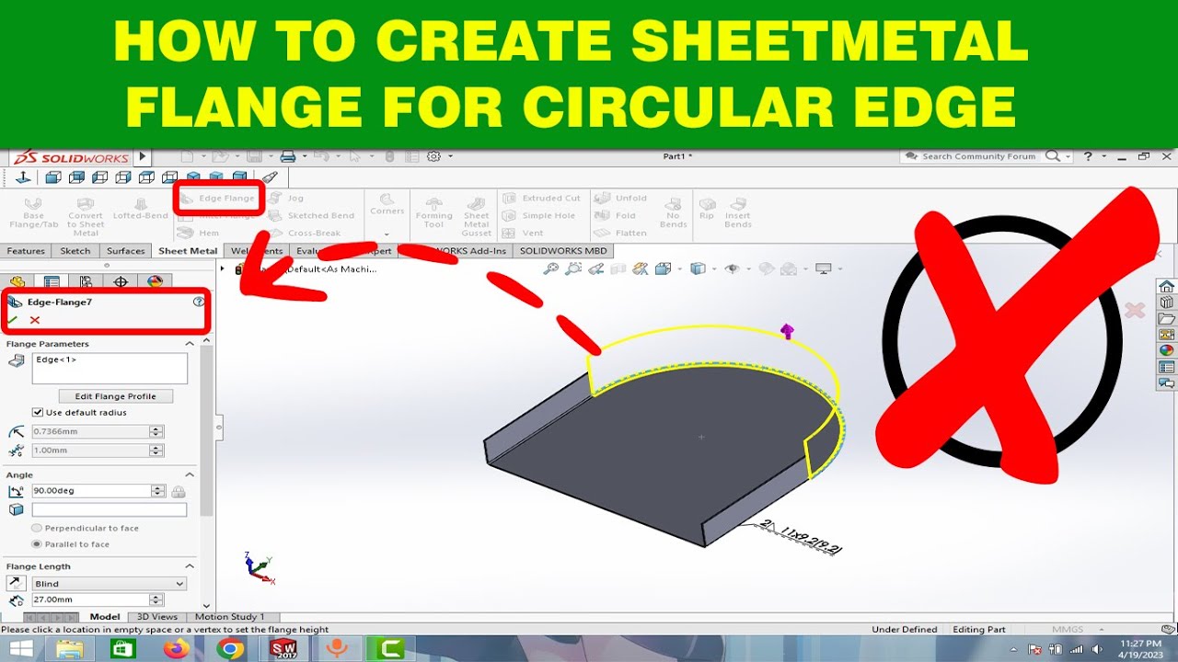Open the Motion Study 1 tab
The width and height of the screenshot is (1178, 662).
(229, 617)
